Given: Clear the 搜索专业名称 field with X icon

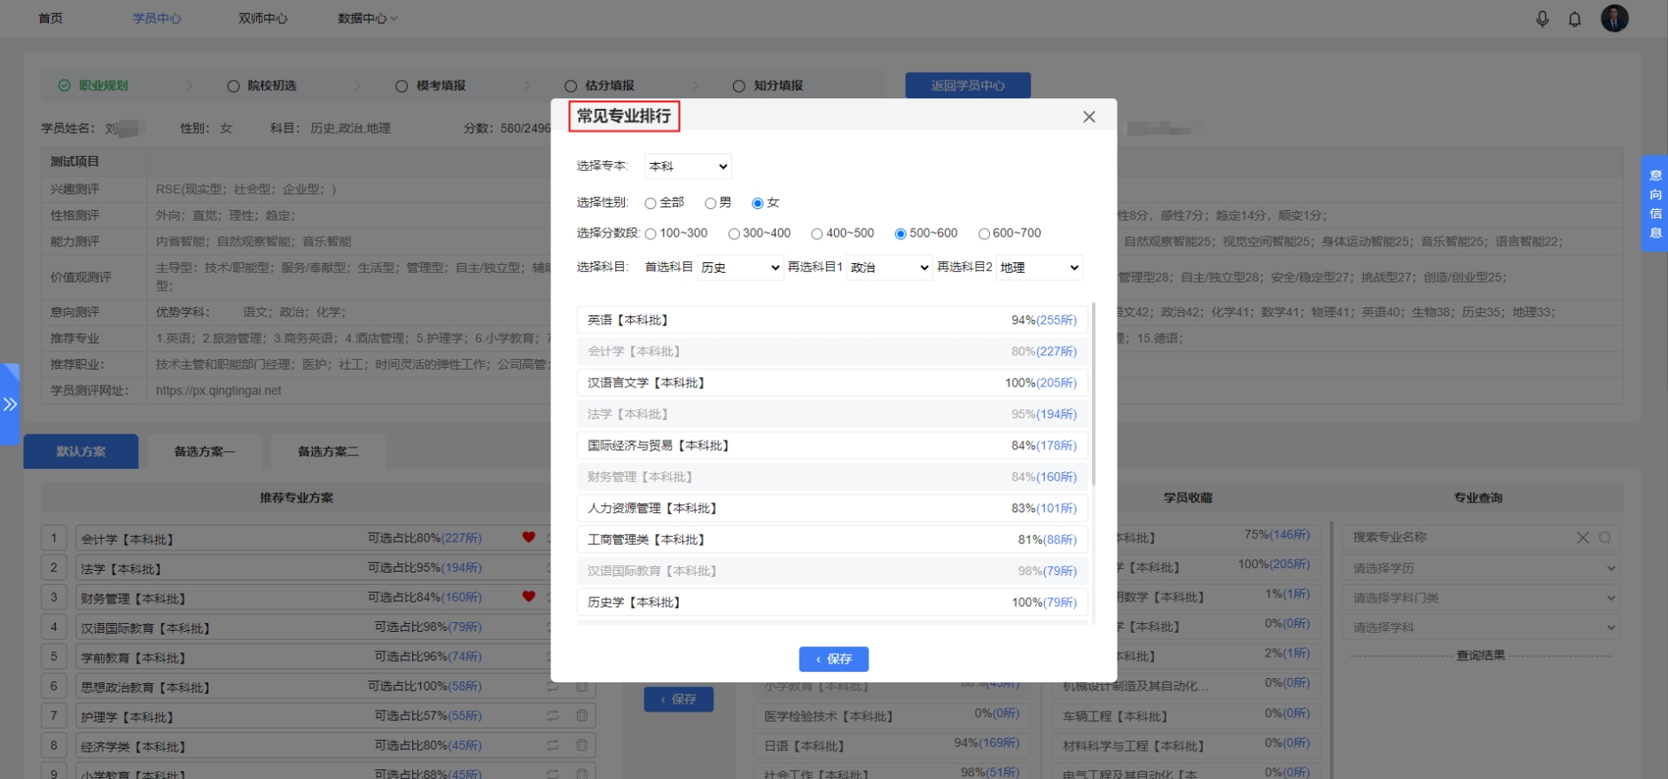Looking at the screenshot, I should click(x=1583, y=537).
